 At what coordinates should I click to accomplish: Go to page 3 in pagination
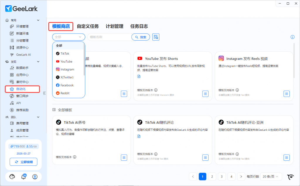pyautogui.click(x=222, y=176)
